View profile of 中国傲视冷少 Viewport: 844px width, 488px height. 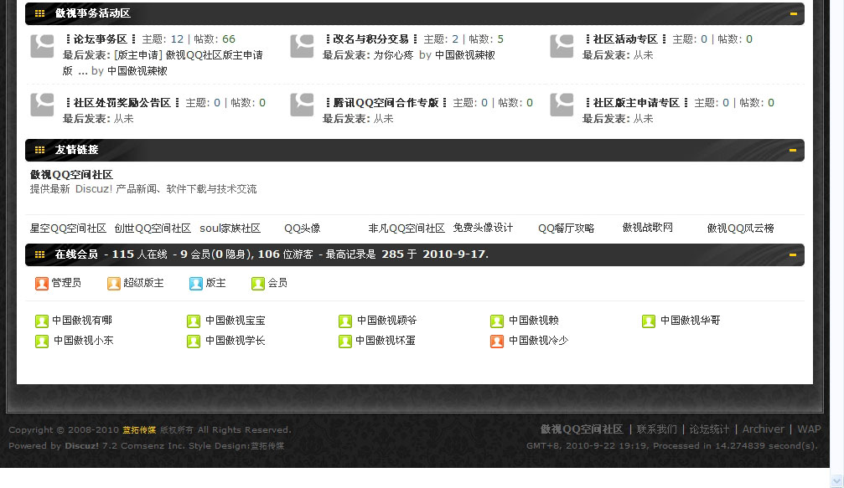click(x=539, y=341)
